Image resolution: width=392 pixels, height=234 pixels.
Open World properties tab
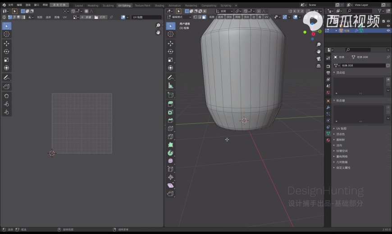328,92
